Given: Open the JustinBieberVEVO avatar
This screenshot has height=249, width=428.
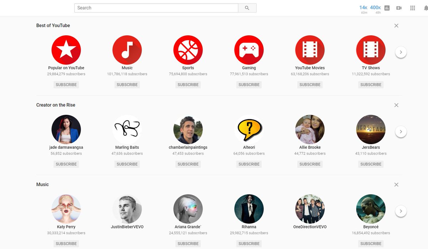Looking at the screenshot, I should (x=127, y=209).
